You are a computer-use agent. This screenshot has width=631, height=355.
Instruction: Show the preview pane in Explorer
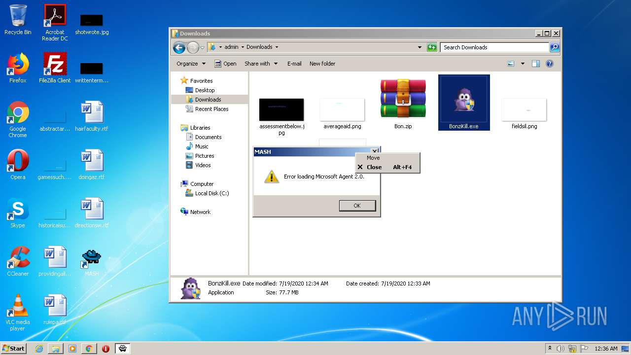536,64
